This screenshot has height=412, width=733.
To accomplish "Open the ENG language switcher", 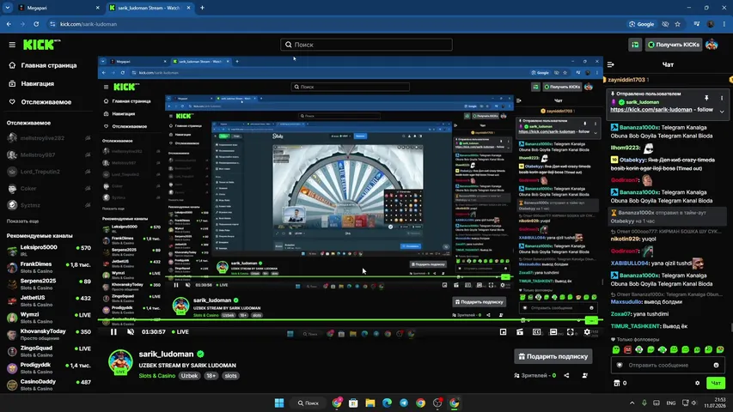I will (671, 403).
